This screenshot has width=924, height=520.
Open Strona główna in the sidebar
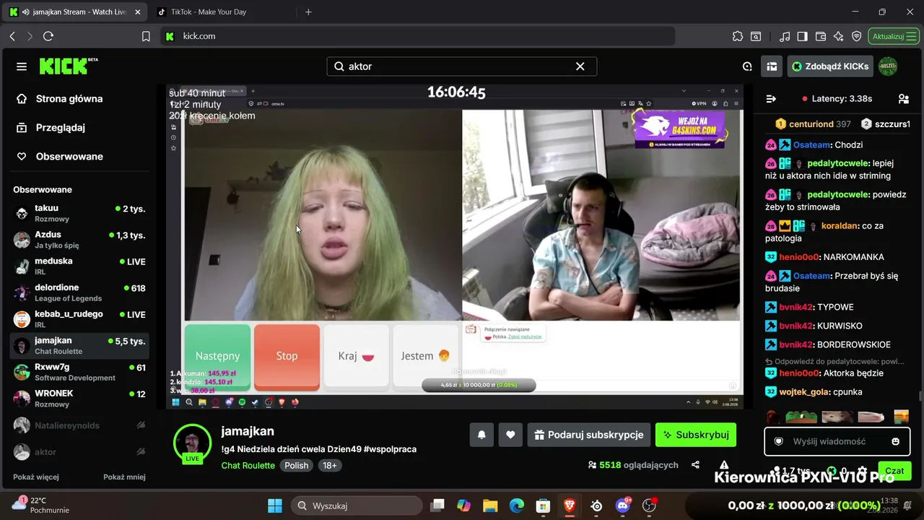[79, 99]
